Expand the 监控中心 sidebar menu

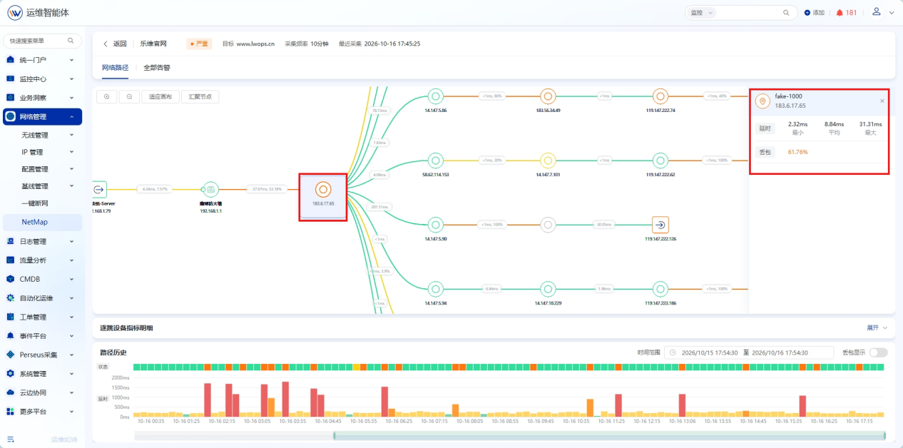coord(42,78)
